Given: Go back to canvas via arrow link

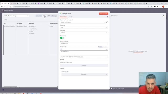Looking at the screenshot, I should point(7,10).
